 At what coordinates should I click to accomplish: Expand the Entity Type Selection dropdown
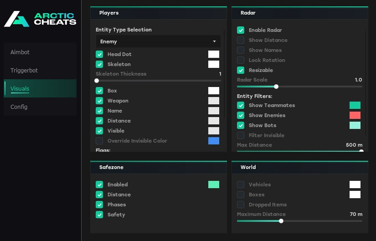tap(158, 41)
